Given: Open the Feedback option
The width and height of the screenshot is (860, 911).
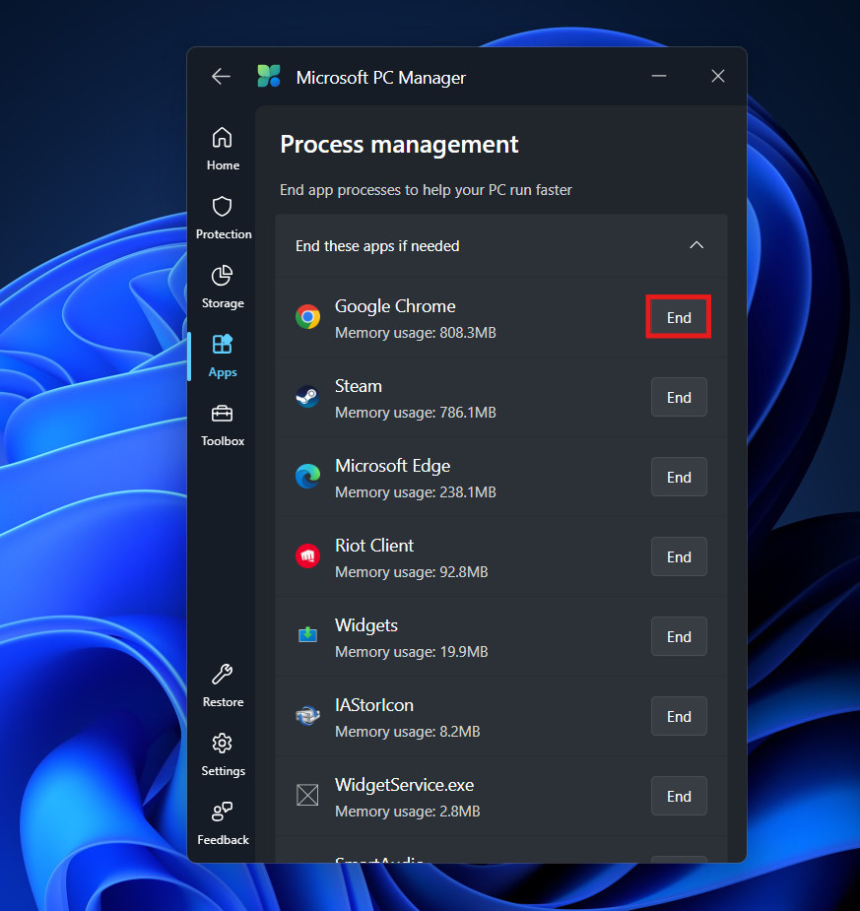Looking at the screenshot, I should tap(223, 823).
